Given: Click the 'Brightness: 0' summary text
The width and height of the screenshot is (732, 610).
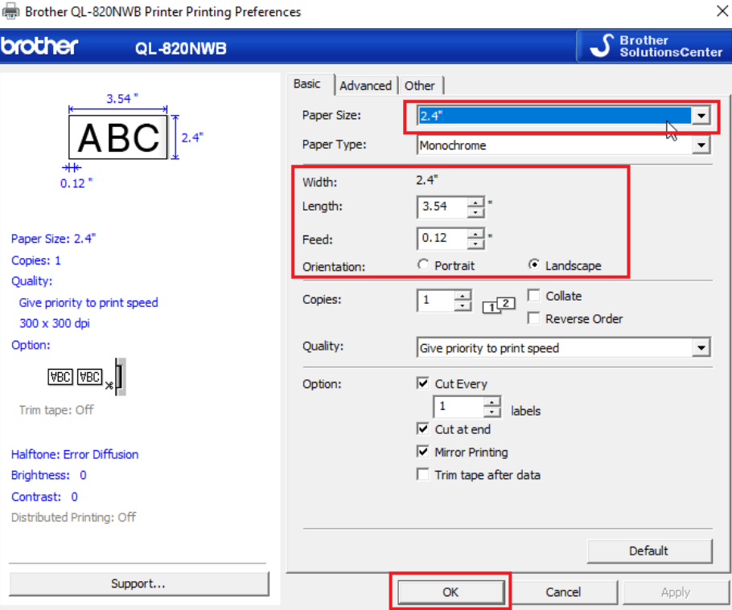Looking at the screenshot, I should [x=48, y=475].
